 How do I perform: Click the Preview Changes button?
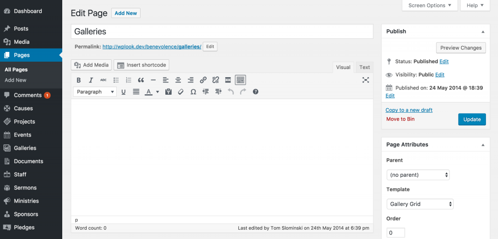pos(461,48)
